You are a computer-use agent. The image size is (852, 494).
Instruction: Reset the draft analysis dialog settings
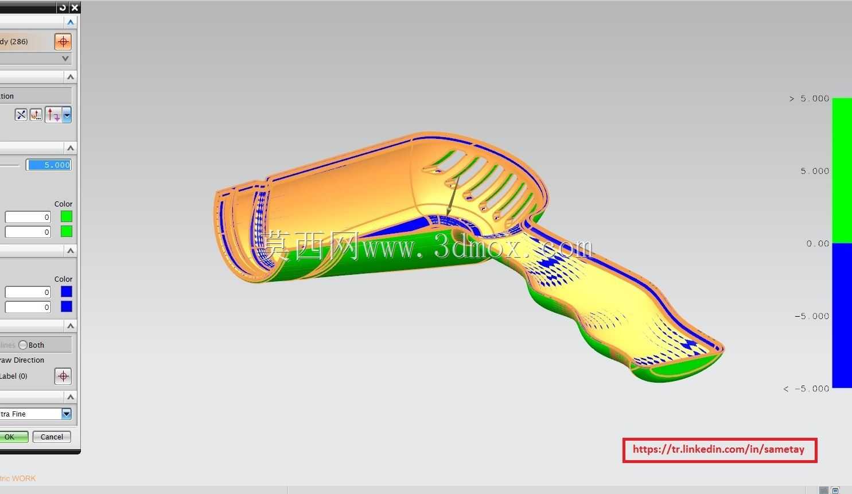point(63,7)
